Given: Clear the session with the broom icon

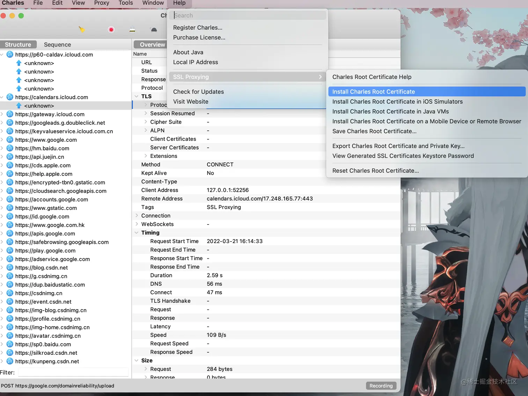Looking at the screenshot, I should click(x=82, y=29).
